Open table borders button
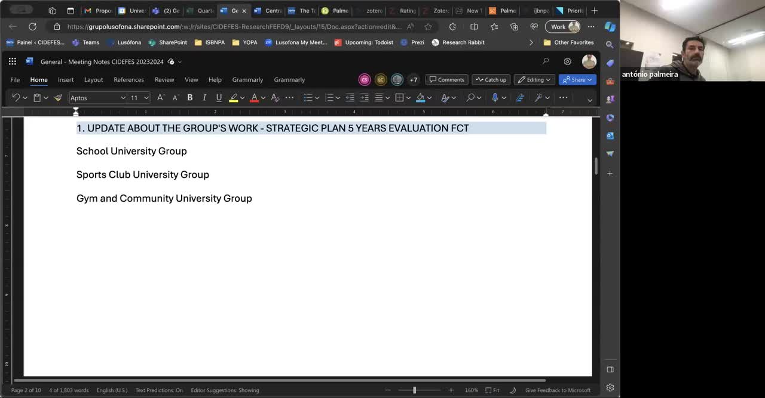Screen dimensions: 765x398 (x=399, y=97)
